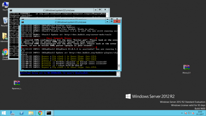Open Action Center flag tray icon
Viewport: 206px width, 116px height.
point(185,113)
